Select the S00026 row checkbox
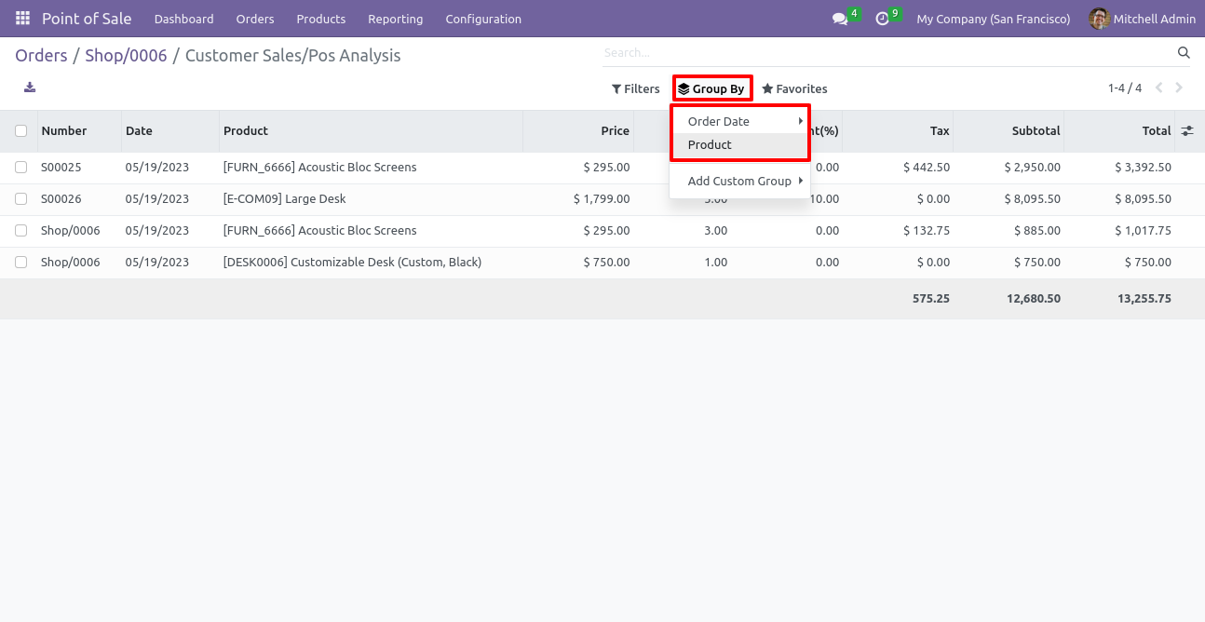Image resolution: width=1205 pixels, height=622 pixels. click(20, 199)
